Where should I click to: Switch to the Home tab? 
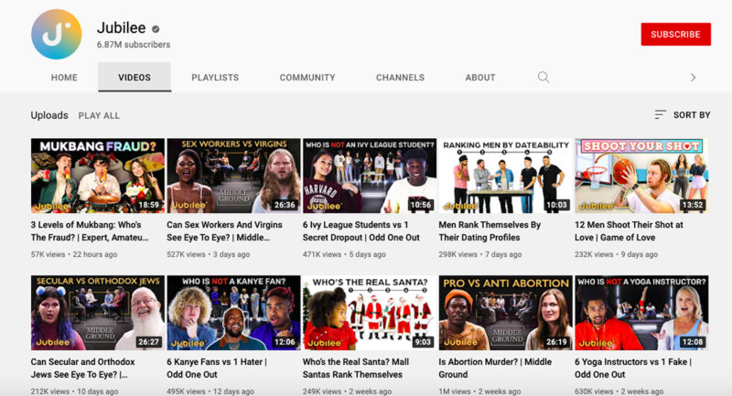point(64,78)
